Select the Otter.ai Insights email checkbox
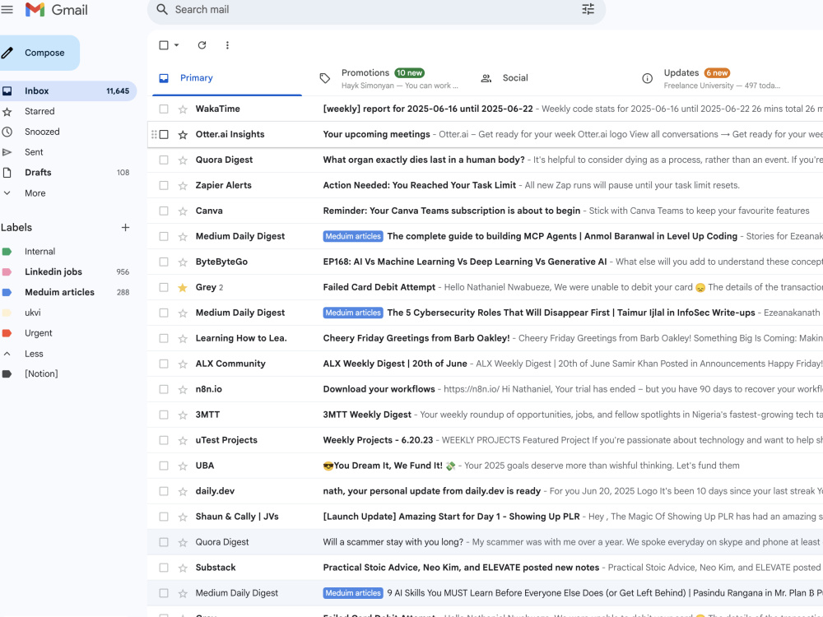The width and height of the screenshot is (823, 617). (x=164, y=134)
